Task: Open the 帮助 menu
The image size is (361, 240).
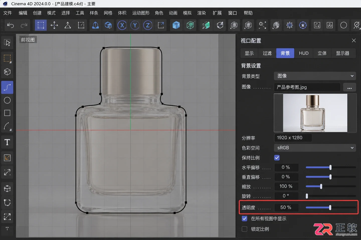Action: (x=248, y=13)
